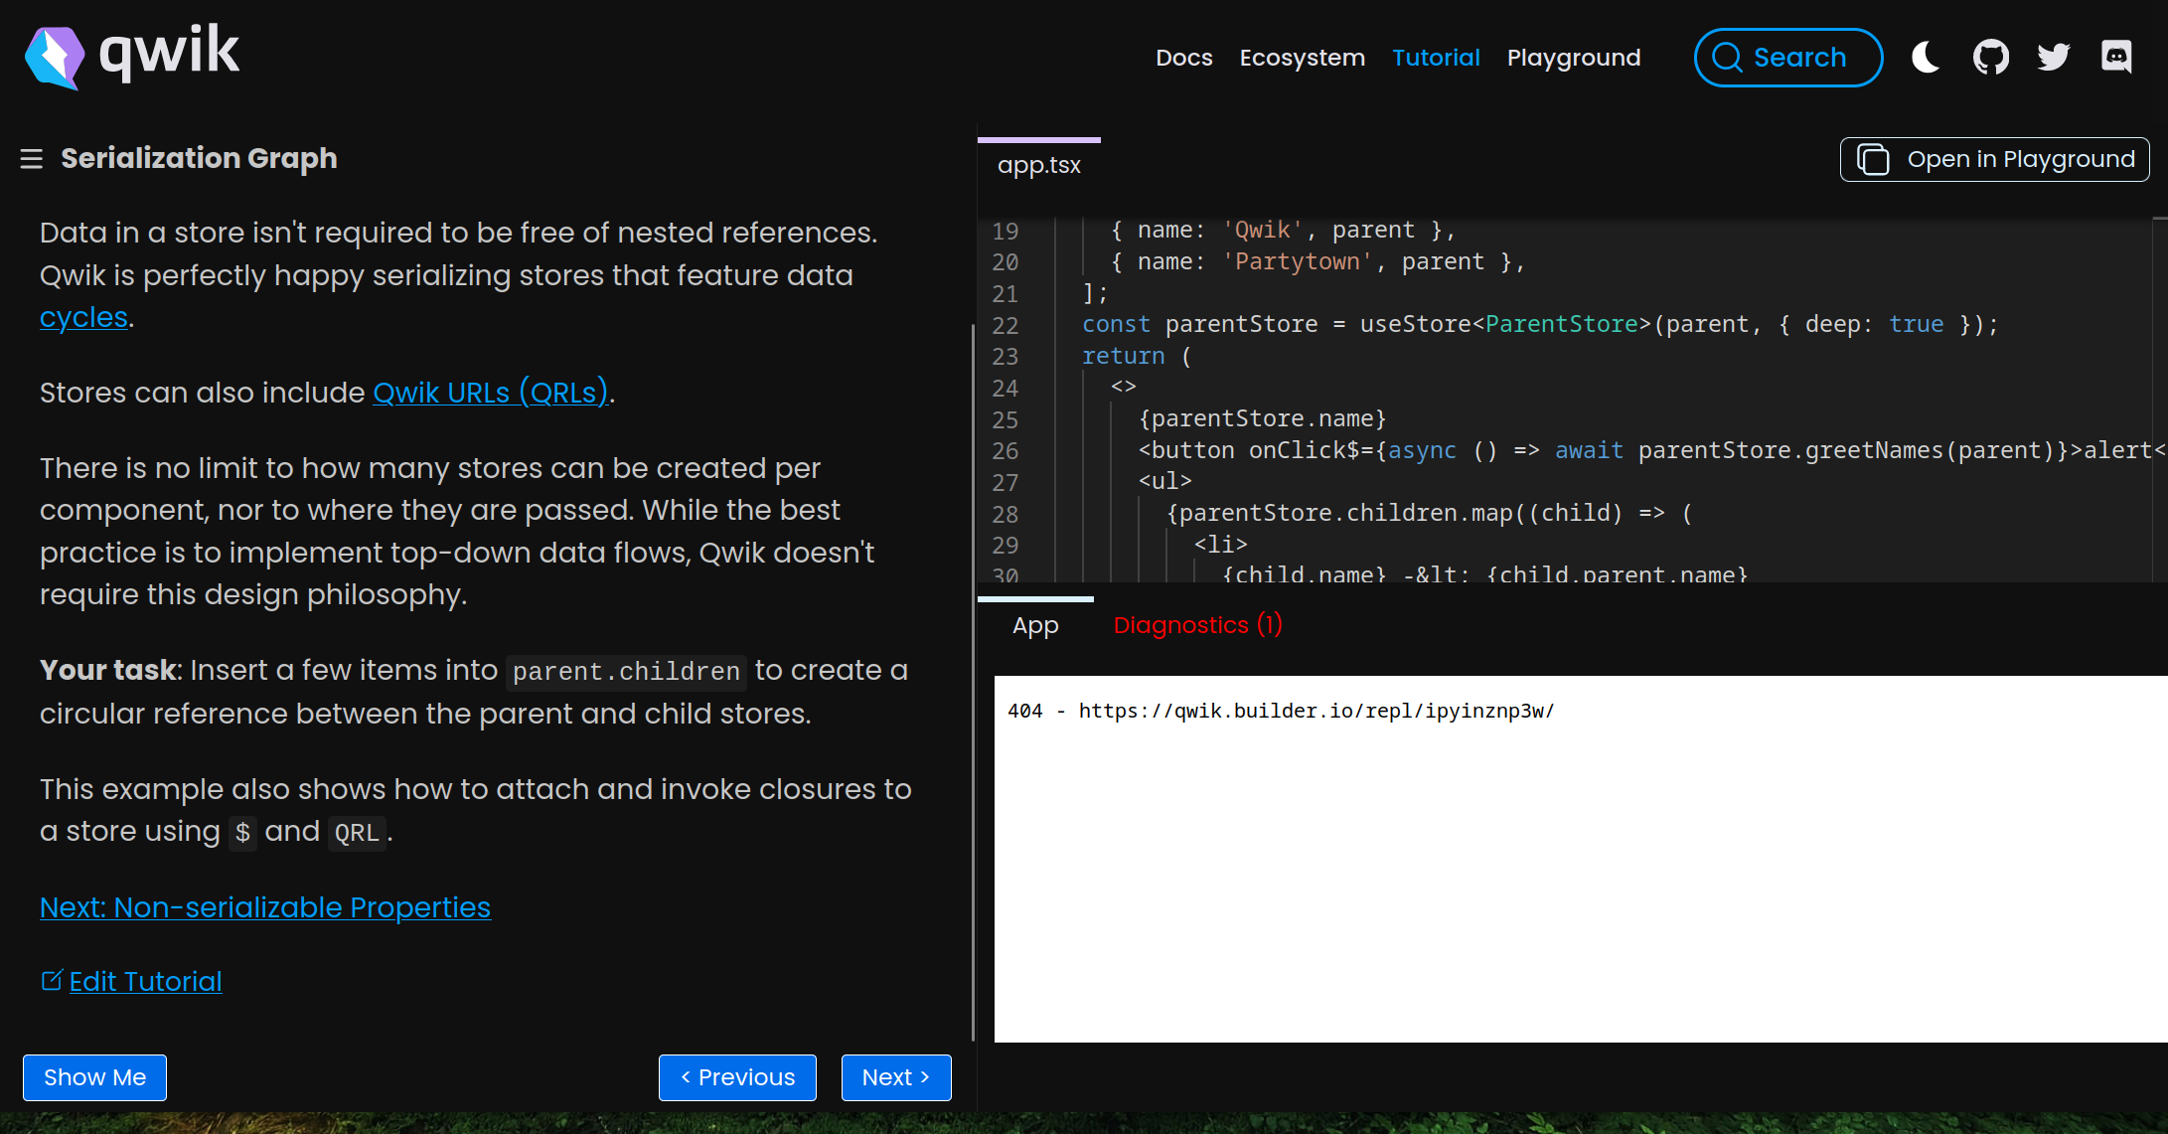The image size is (2168, 1134).
Task: Expand the tutorial hamburger menu
Action: [x=32, y=159]
